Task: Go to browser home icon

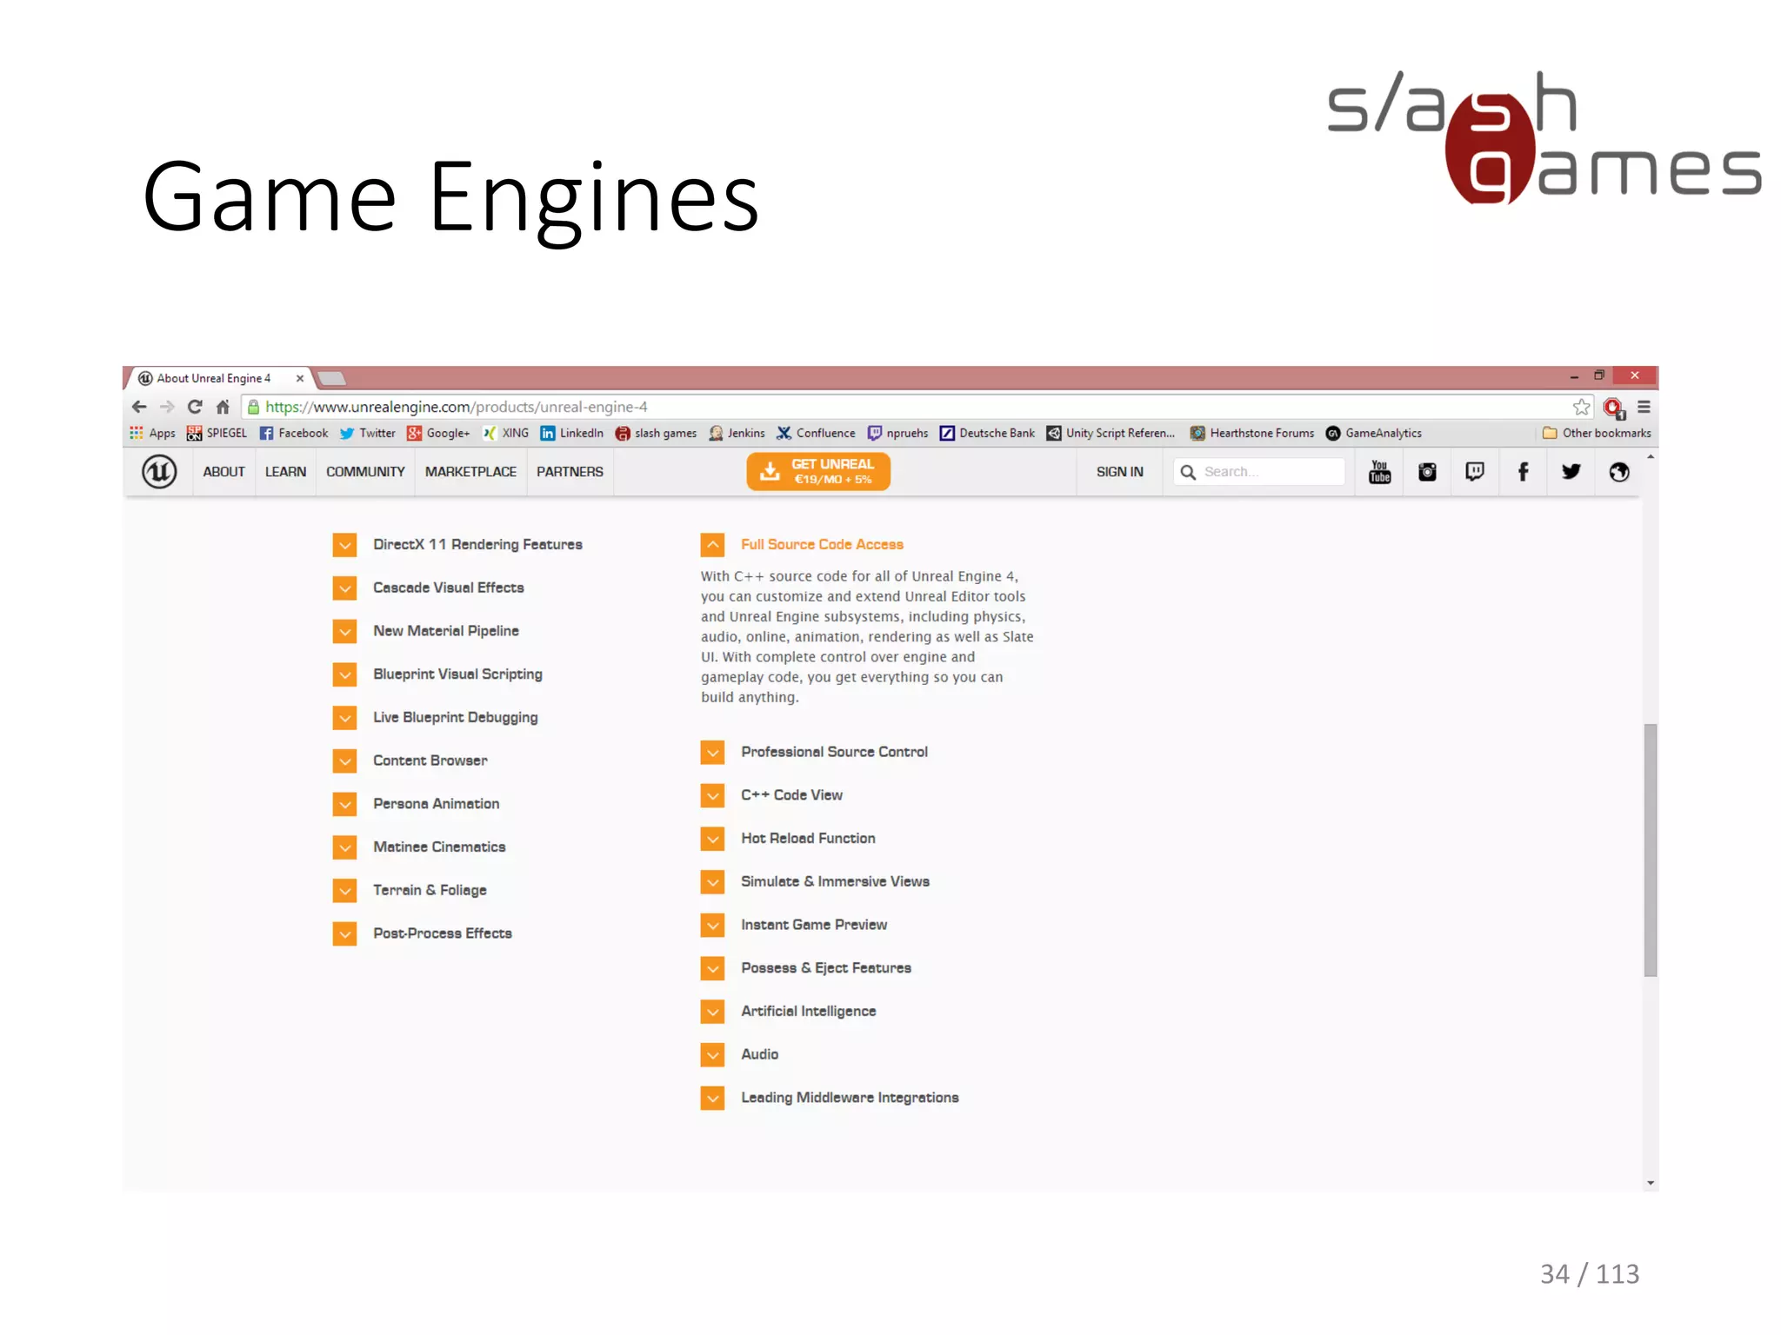Action: [x=223, y=407]
